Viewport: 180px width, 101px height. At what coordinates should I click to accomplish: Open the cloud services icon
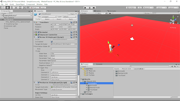139,8
